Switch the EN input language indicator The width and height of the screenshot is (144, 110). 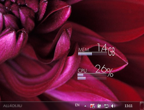click(x=77, y=105)
